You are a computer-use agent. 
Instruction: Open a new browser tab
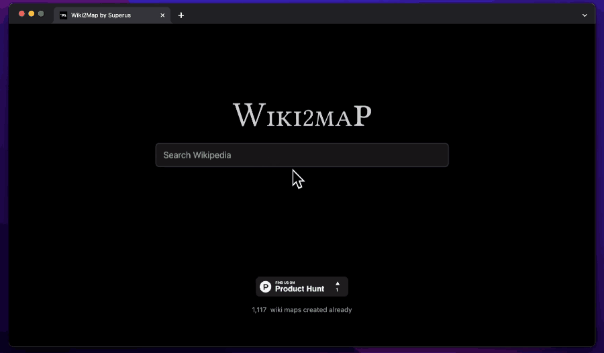181,15
